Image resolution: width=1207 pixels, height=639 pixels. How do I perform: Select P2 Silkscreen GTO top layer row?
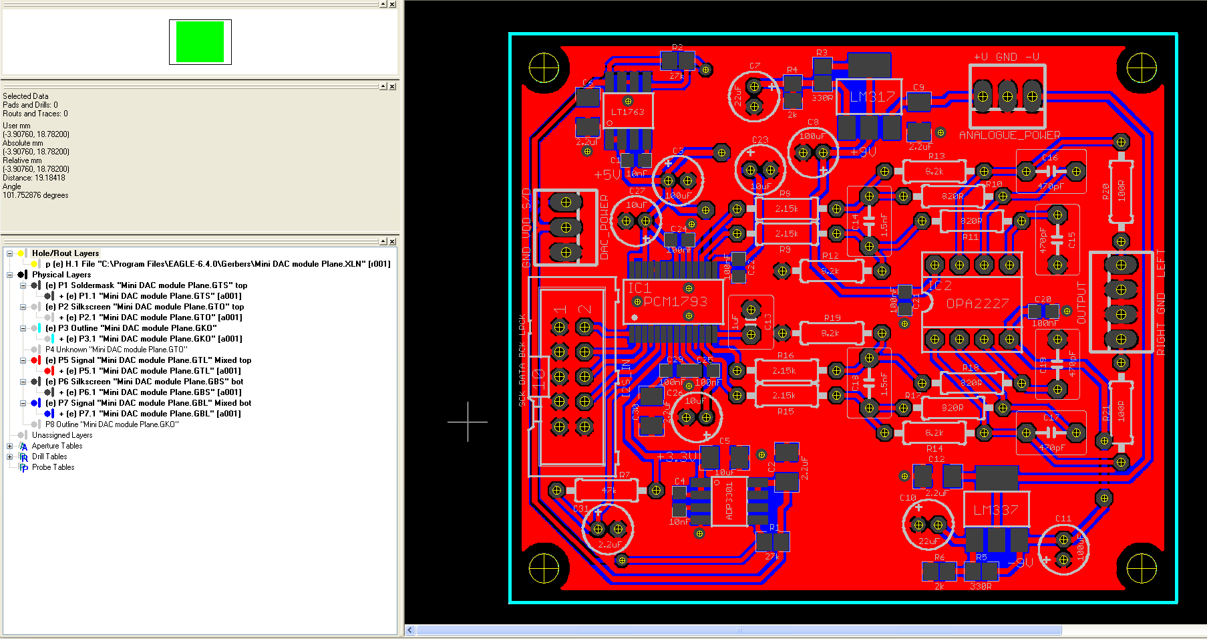[145, 307]
